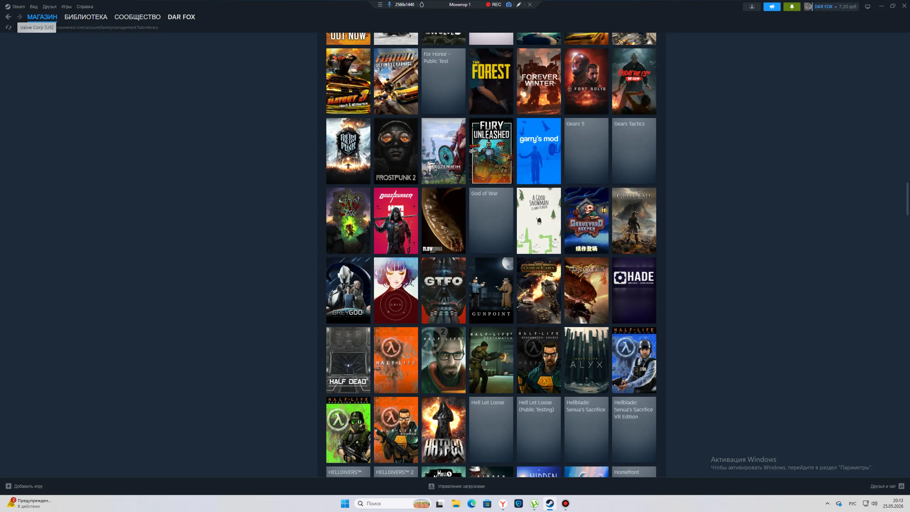Select The Forest game cover
This screenshot has width=910, height=512.
click(x=491, y=81)
